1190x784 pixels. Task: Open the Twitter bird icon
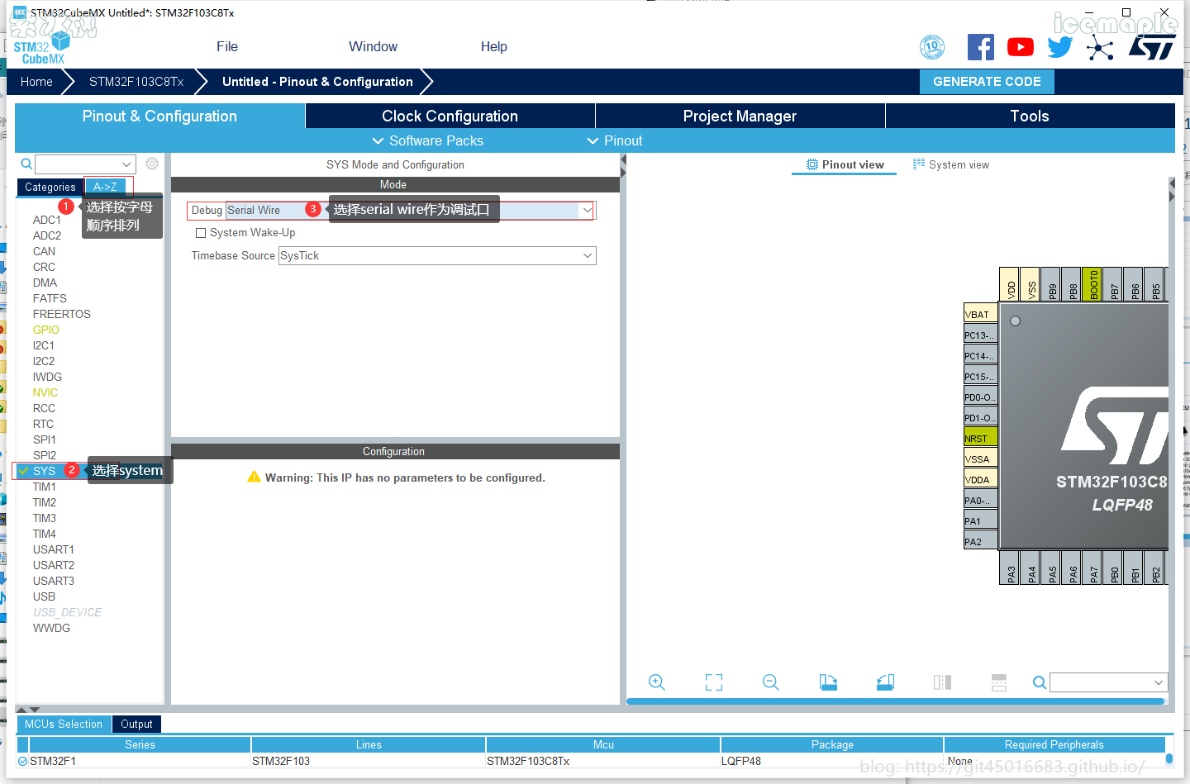[x=1059, y=47]
